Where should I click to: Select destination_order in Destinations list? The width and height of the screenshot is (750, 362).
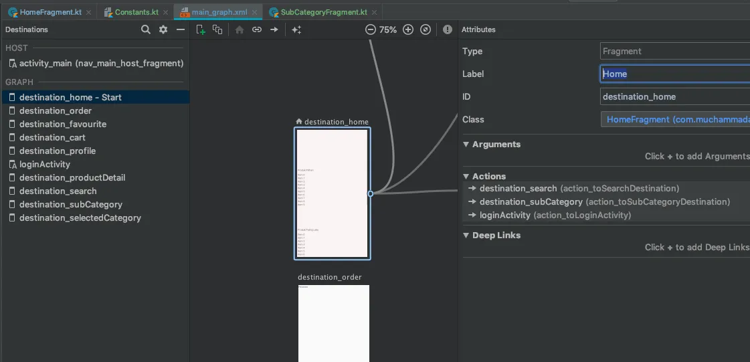pyautogui.click(x=96, y=111)
